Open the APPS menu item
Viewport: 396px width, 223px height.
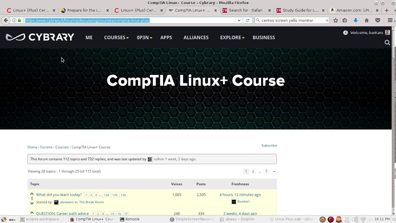click(166, 37)
